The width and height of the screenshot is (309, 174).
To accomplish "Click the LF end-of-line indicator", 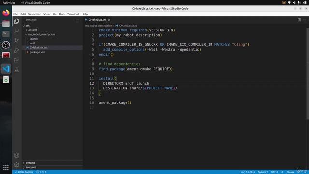I will pos(282,172).
